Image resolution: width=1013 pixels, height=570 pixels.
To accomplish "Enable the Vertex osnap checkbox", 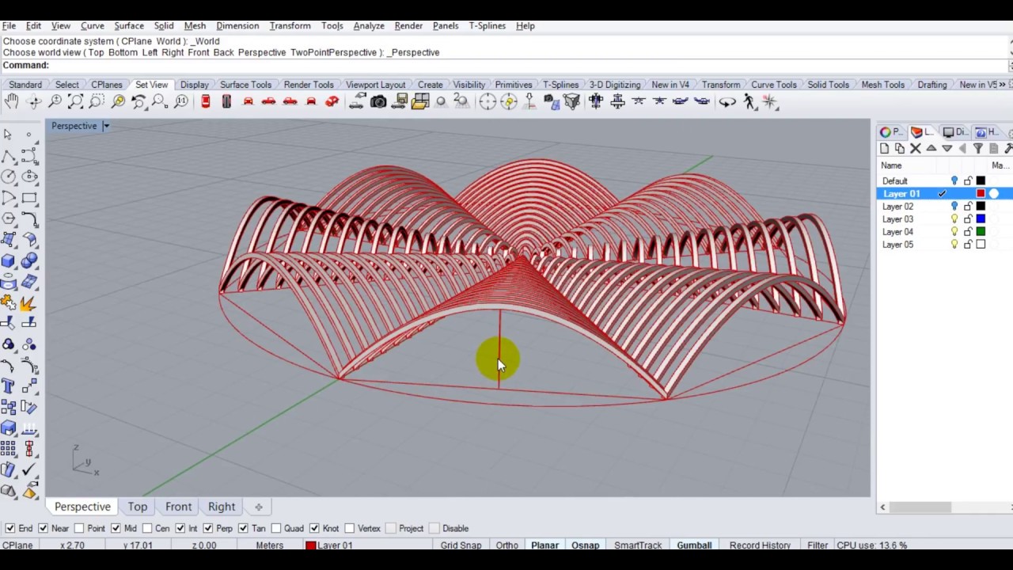I will 349,528.
